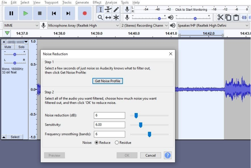Click the Pause transport button

(11, 13)
